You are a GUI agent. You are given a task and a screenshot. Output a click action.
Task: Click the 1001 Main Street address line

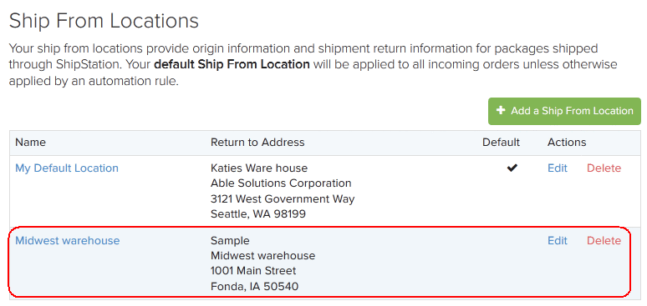[253, 271]
